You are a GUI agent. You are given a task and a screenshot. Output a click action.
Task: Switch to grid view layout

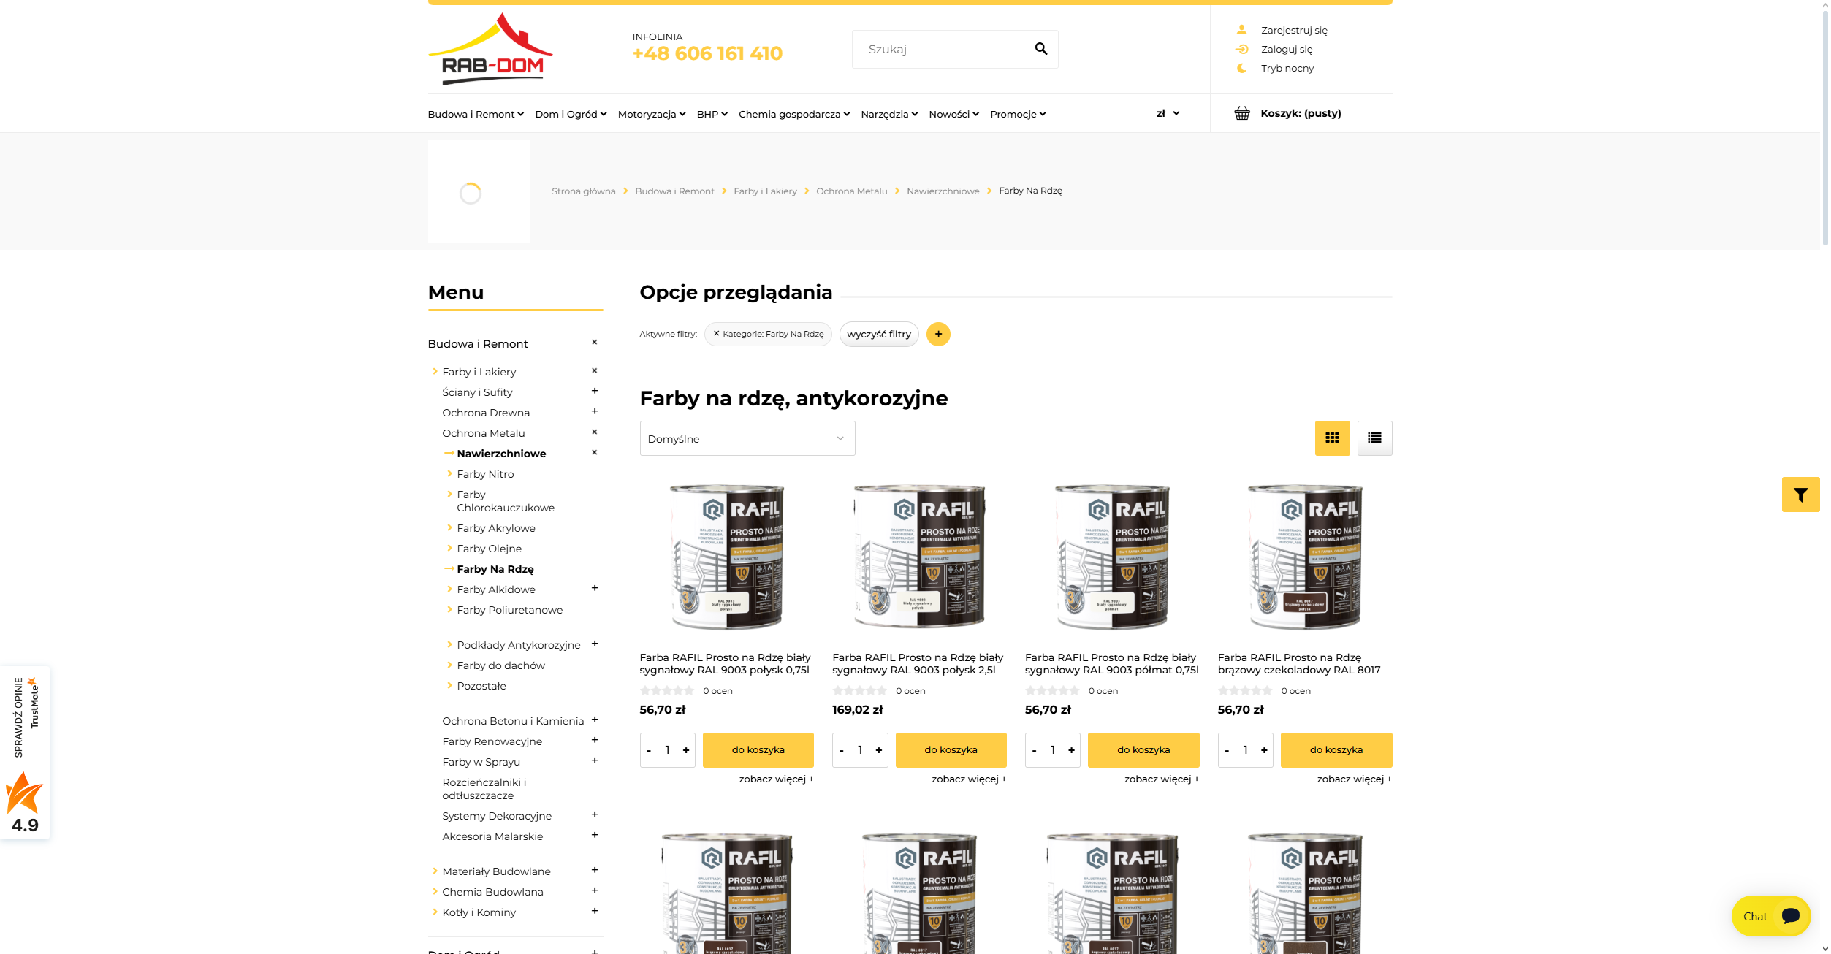[1332, 438]
